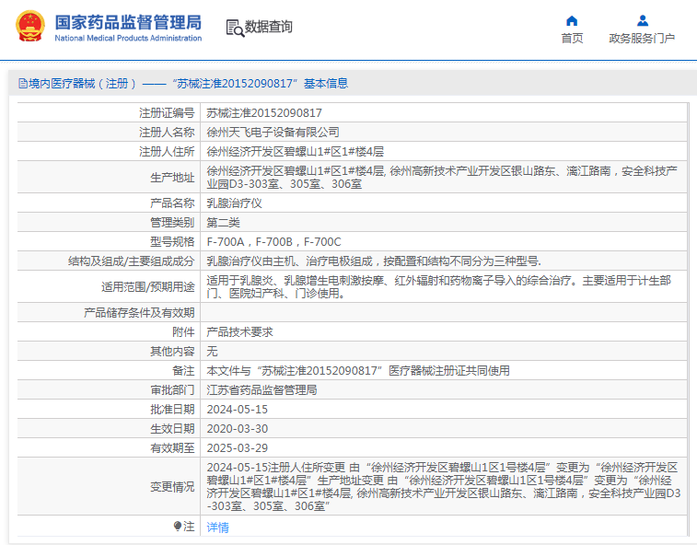Go to 首页 home link
This screenshot has width=697, height=545.
[x=572, y=39]
